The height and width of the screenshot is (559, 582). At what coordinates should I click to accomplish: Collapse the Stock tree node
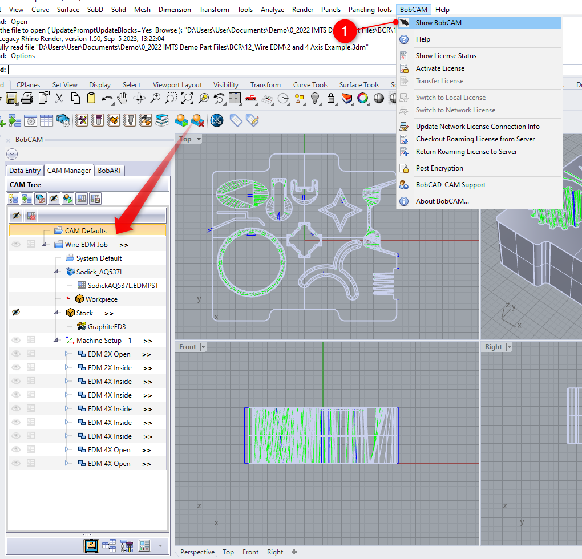pyautogui.click(x=56, y=313)
